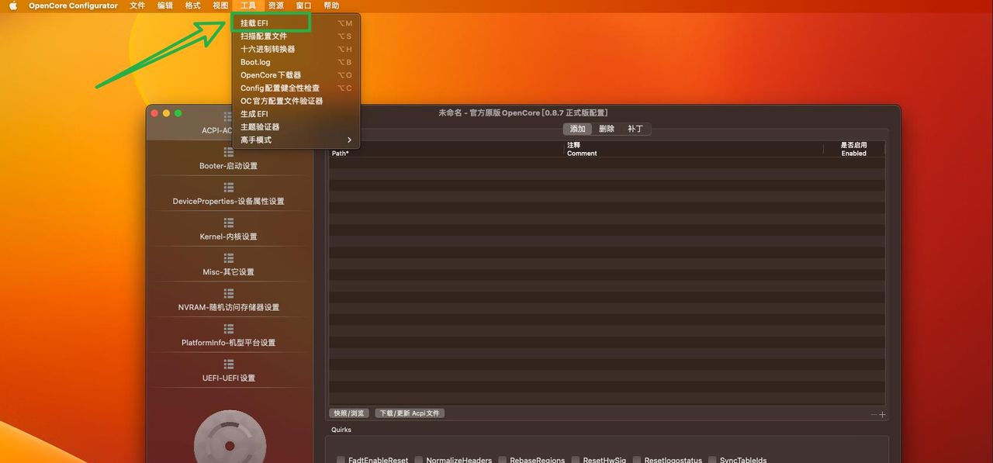Click the Misc section list icon
This screenshot has width=993, height=463.
tap(228, 258)
